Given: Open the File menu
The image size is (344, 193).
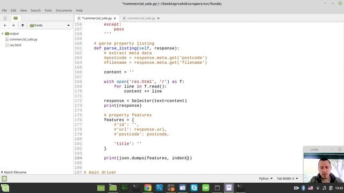Looking at the screenshot, I should point(4,10).
